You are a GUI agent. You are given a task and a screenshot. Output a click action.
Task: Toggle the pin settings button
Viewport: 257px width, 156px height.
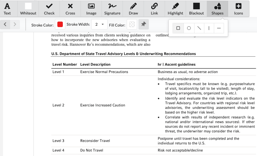tap(143, 24)
